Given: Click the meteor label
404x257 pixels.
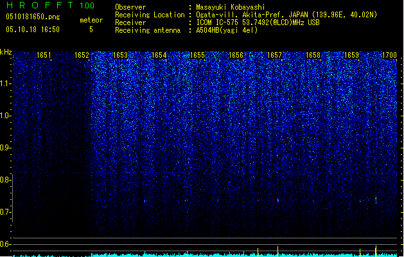Looking at the screenshot, I should coord(91,20).
